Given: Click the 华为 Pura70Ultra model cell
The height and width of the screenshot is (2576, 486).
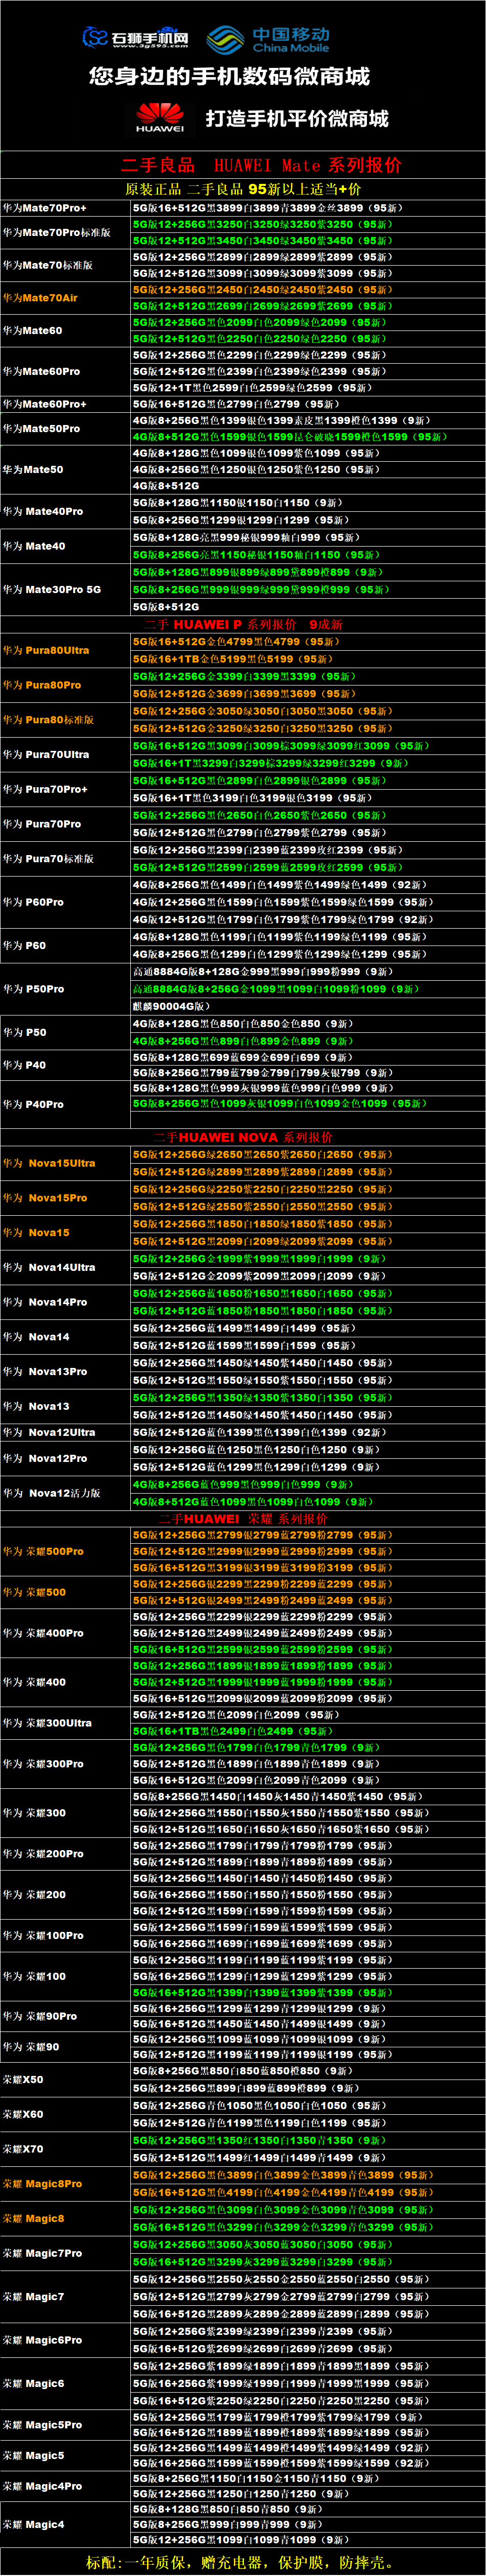Looking at the screenshot, I should (66, 754).
